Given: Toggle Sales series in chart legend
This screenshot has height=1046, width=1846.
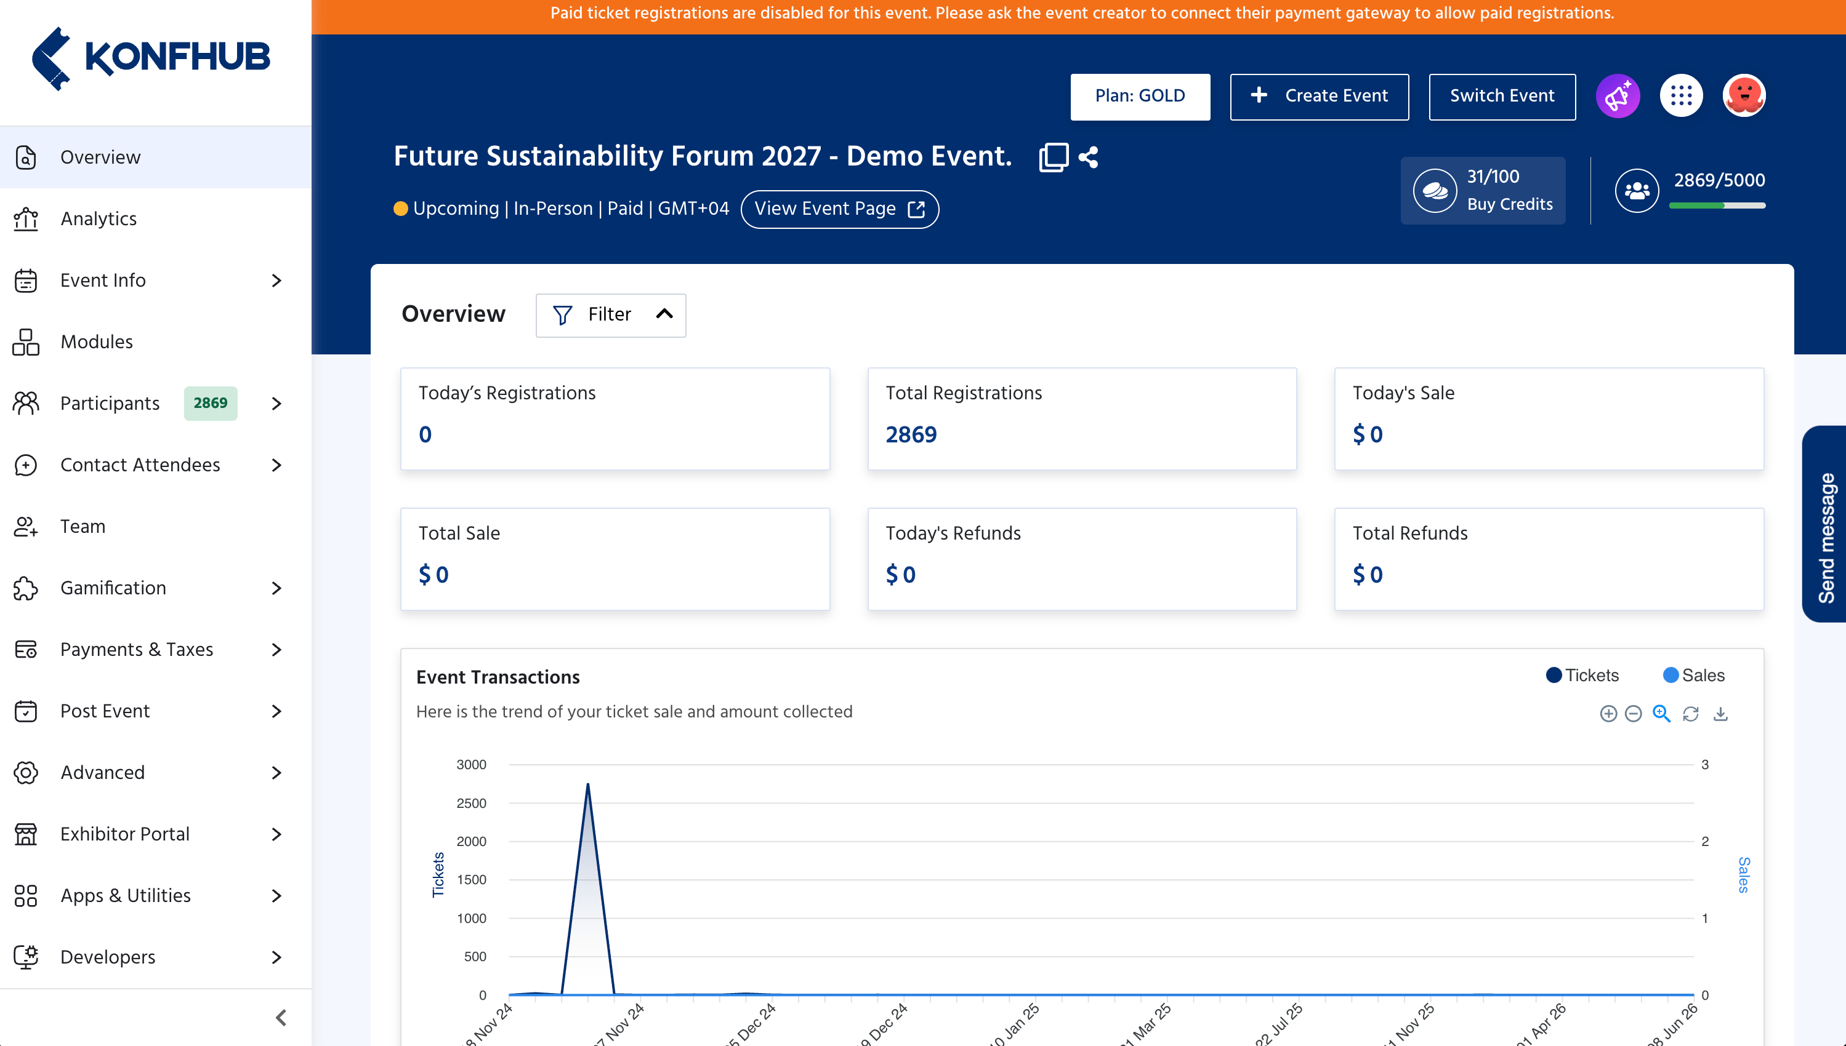Looking at the screenshot, I should [1694, 676].
